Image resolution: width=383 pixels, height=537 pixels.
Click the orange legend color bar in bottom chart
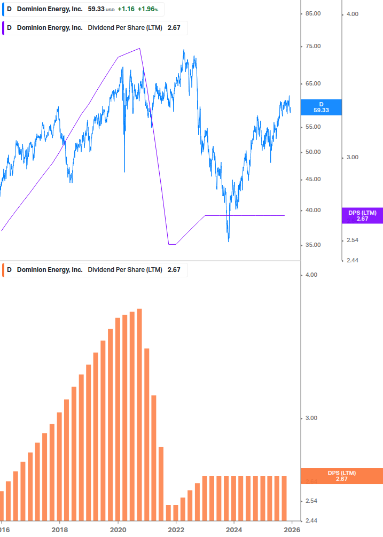pos(3,270)
